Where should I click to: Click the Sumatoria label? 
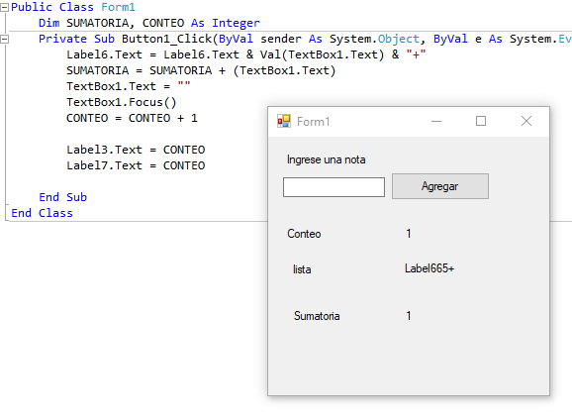pyautogui.click(x=317, y=316)
